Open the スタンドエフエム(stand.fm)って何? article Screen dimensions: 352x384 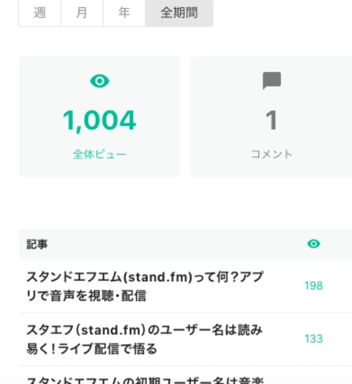point(145,286)
